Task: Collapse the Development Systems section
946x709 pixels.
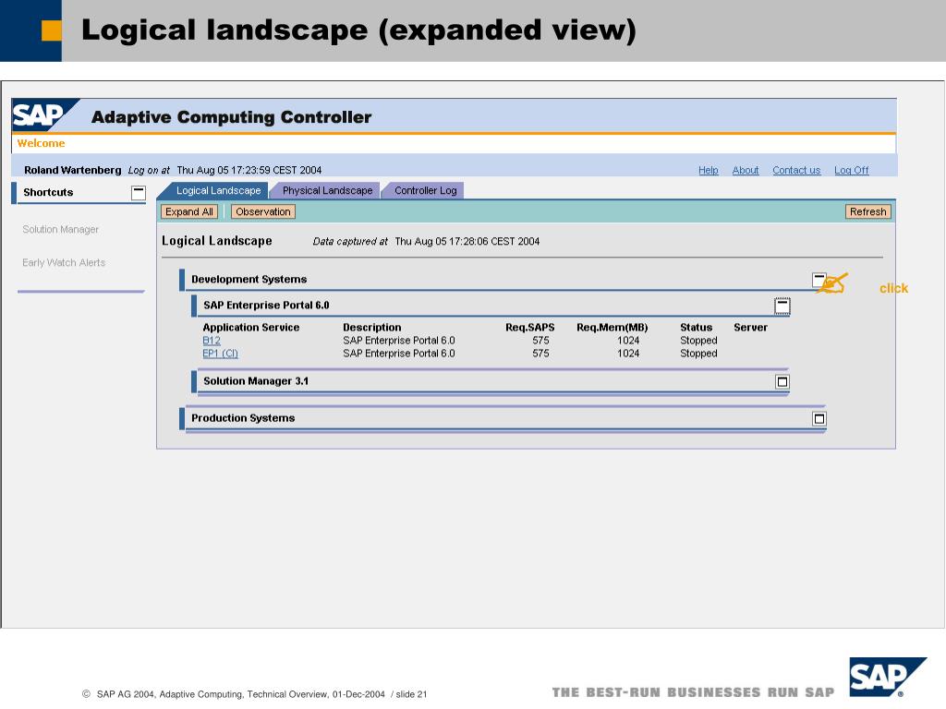Action: coord(819,281)
